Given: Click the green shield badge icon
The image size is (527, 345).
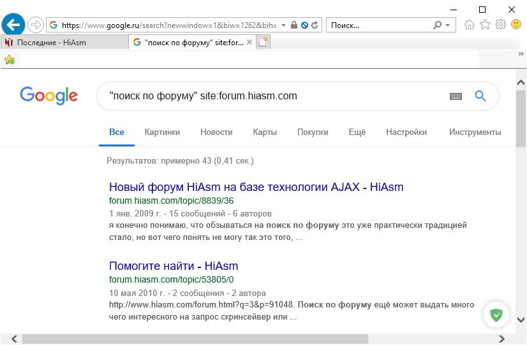Looking at the screenshot, I should [496, 314].
